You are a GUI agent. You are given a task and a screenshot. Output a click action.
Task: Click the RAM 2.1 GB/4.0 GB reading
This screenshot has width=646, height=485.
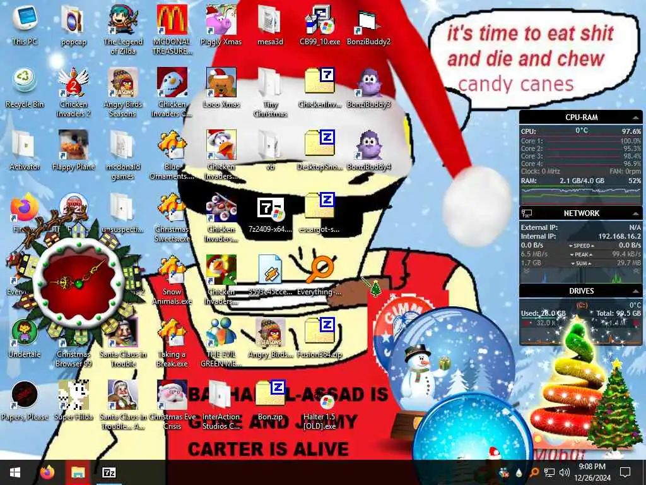(582, 181)
